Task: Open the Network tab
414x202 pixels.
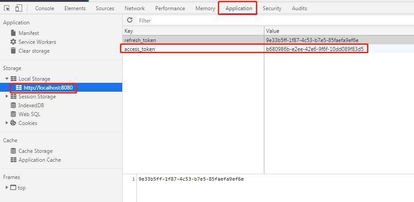Action: [135, 8]
